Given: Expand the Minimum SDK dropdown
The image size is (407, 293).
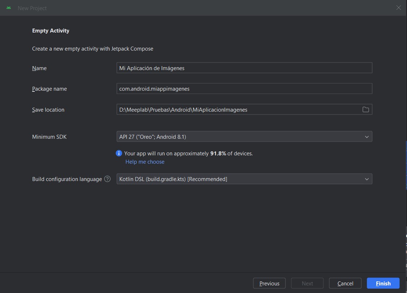Looking at the screenshot, I should (367, 137).
